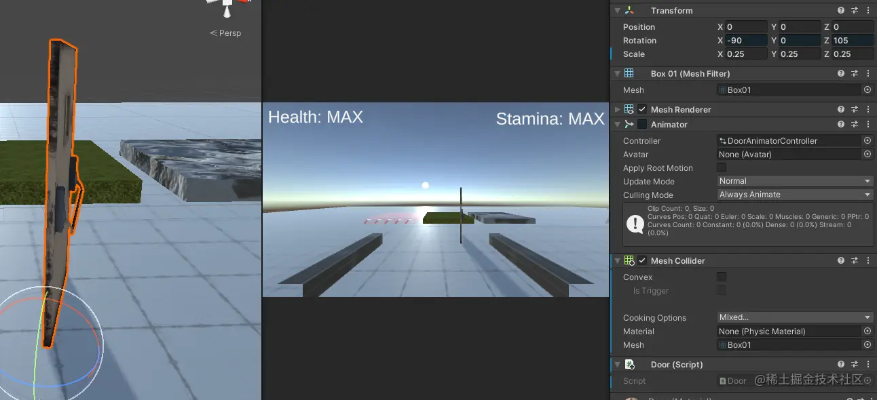This screenshot has width=877, height=400.
Task: Open the Mesh Collider help icon
Action: point(841,260)
